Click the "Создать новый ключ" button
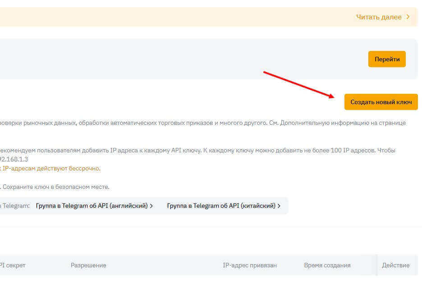 (381, 102)
